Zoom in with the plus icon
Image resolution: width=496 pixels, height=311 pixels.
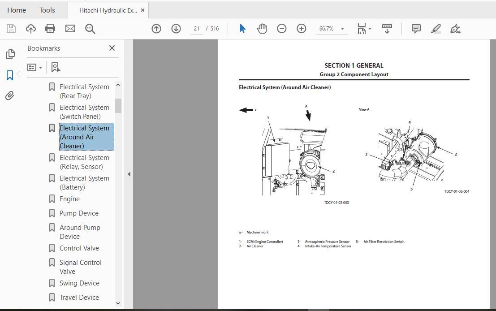click(302, 29)
